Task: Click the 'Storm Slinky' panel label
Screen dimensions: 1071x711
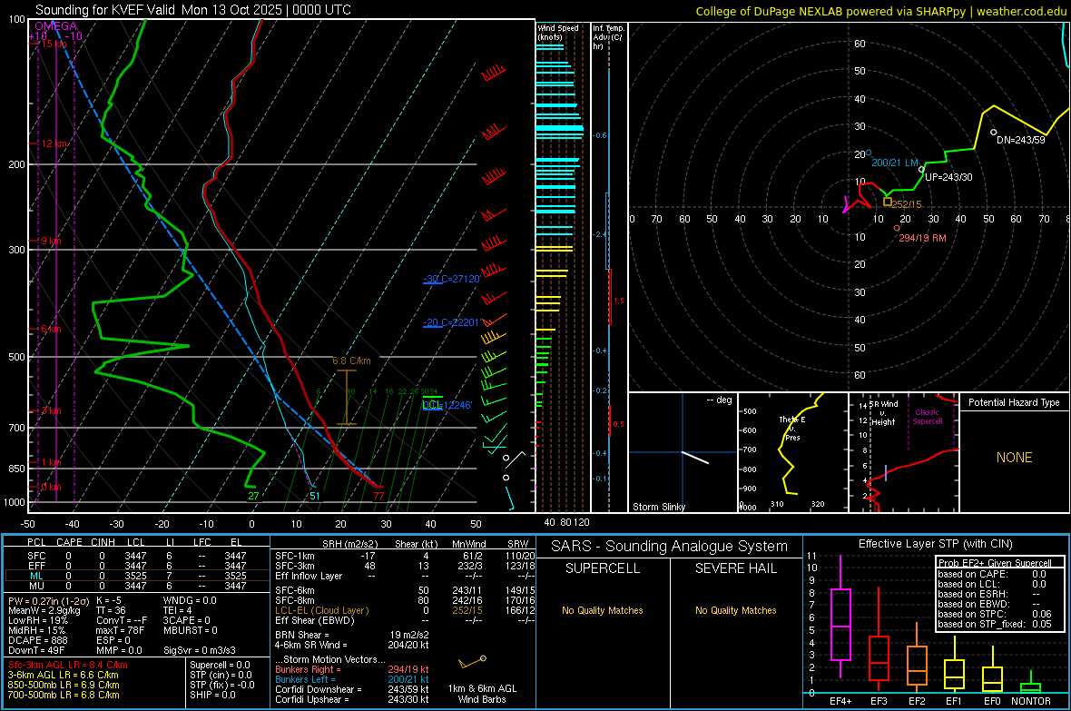Action: pos(658,507)
